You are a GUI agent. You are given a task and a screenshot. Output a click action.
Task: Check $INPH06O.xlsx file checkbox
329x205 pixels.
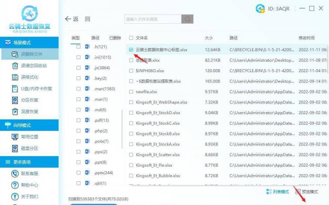[131, 71]
